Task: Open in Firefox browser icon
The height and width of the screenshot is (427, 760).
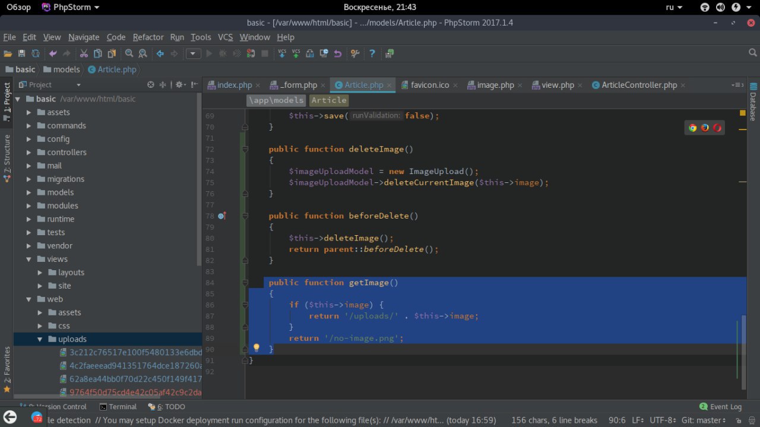Action: [705, 128]
